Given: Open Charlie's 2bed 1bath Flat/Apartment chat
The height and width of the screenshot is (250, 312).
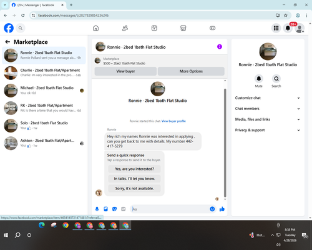Looking at the screenshot, I should (x=44, y=73).
